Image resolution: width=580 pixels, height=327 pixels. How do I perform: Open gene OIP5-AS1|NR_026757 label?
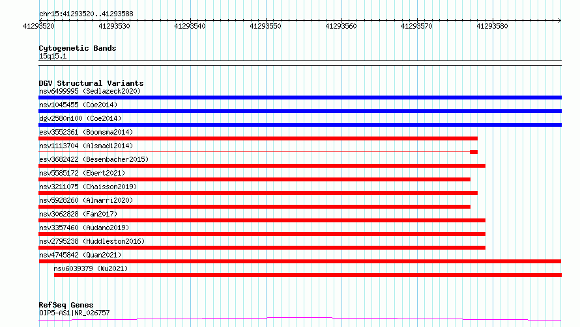pos(74,313)
